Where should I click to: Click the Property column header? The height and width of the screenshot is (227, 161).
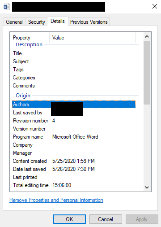pyautogui.click(x=30, y=38)
